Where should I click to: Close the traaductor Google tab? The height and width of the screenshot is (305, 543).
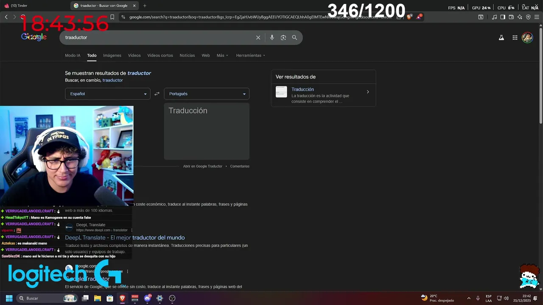(134, 6)
